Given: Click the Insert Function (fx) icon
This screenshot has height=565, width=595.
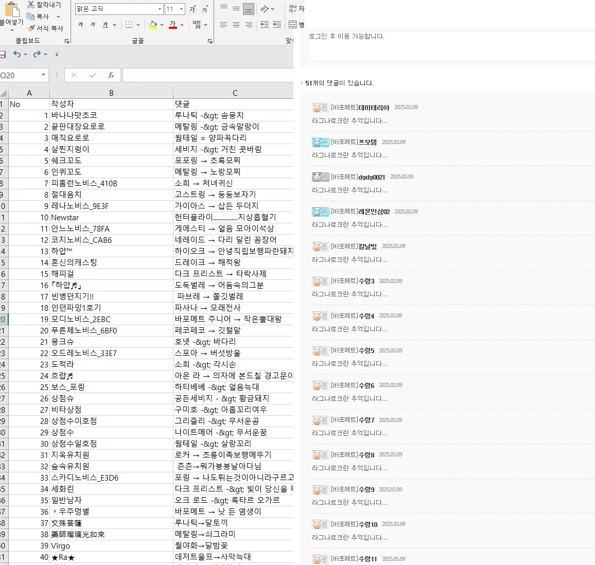Looking at the screenshot, I should (x=111, y=75).
